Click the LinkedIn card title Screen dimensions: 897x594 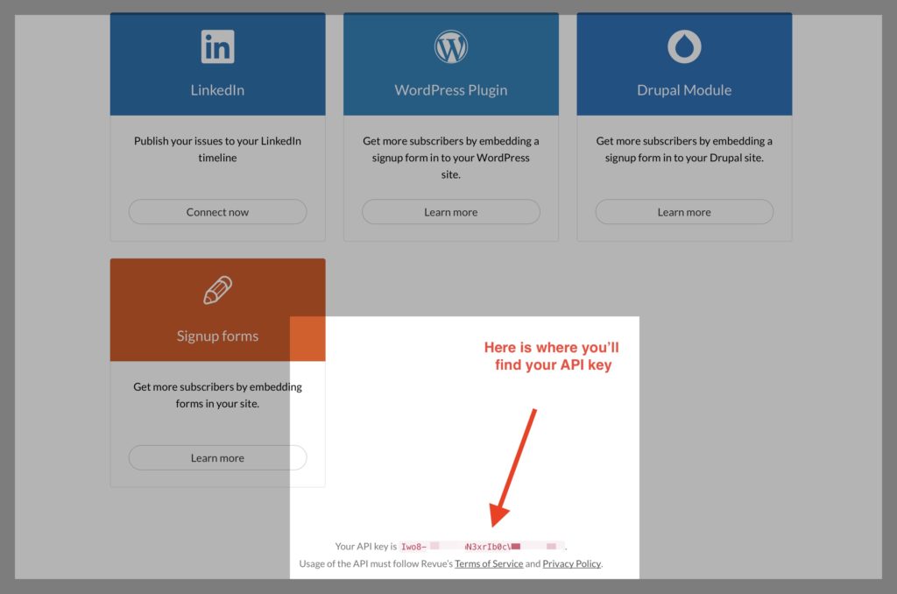point(217,90)
